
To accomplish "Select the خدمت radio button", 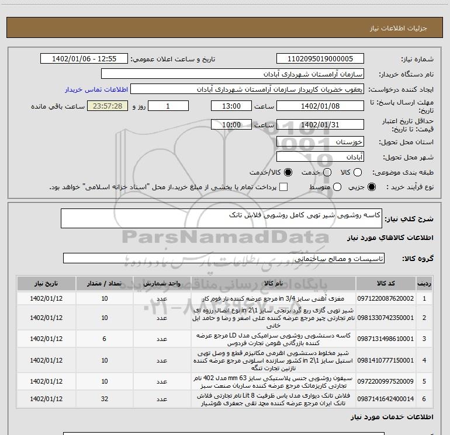I will (x=327, y=172).
